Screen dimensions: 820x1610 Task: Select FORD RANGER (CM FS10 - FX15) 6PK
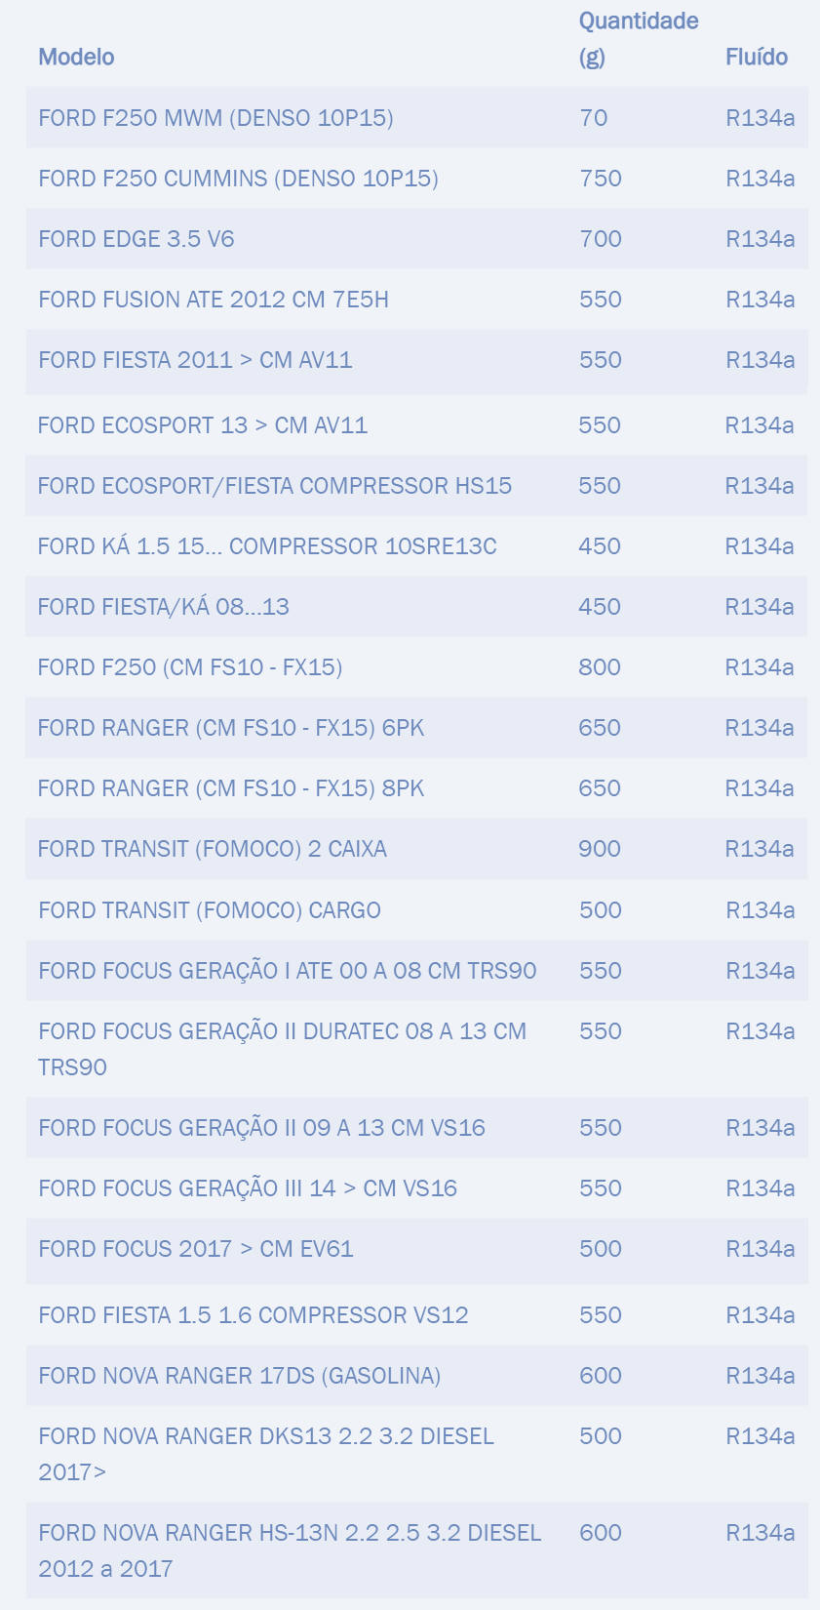(x=231, y=728)
